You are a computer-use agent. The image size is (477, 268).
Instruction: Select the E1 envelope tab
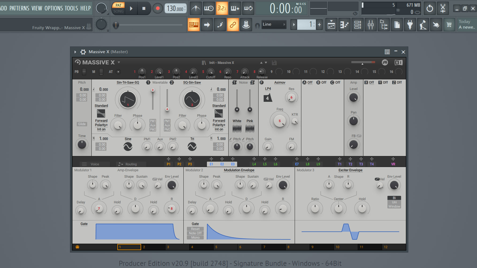click(x=211, y=164)
